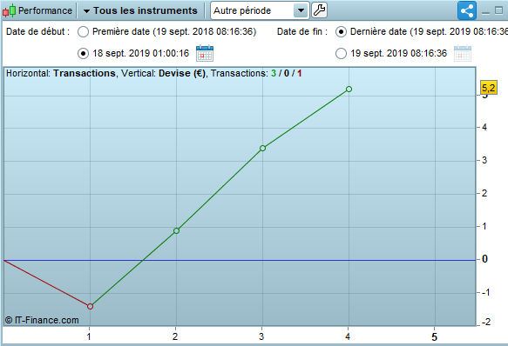Screen dimensions: 508x346
Task: Click Horizontal: Transactions label
Action: pyautogui.click(x=61, y=73)
